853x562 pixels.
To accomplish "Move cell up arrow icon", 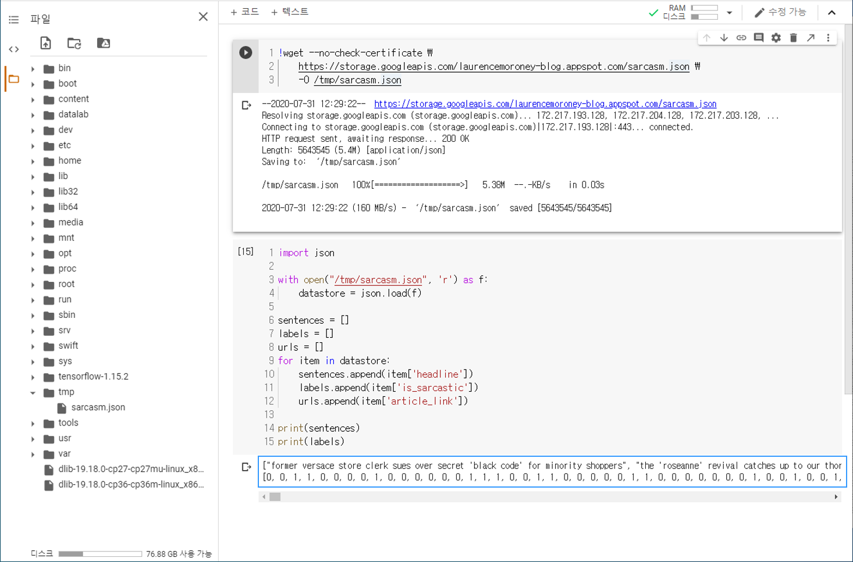I will pos(706,38).
